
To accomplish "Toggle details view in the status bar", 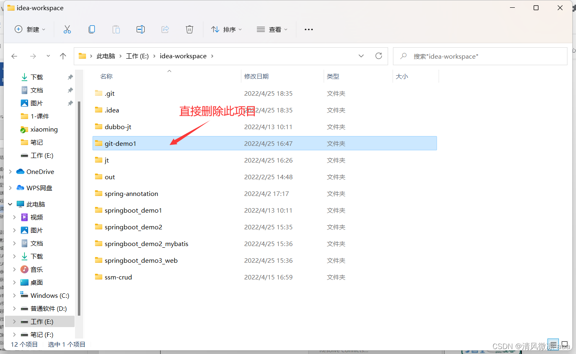I will coord(553,344).
